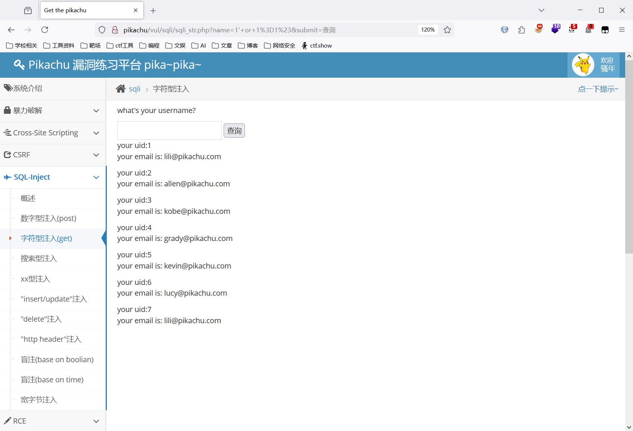Click the page vertical scrollbar thumb
This screenshot has height=431, width=633.
(x=629, y=156)
